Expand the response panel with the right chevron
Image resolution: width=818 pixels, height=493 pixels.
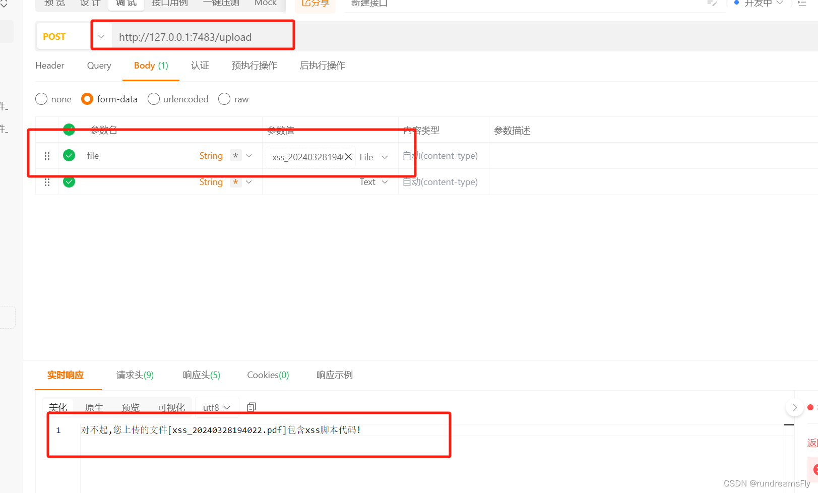click(794, 407)
